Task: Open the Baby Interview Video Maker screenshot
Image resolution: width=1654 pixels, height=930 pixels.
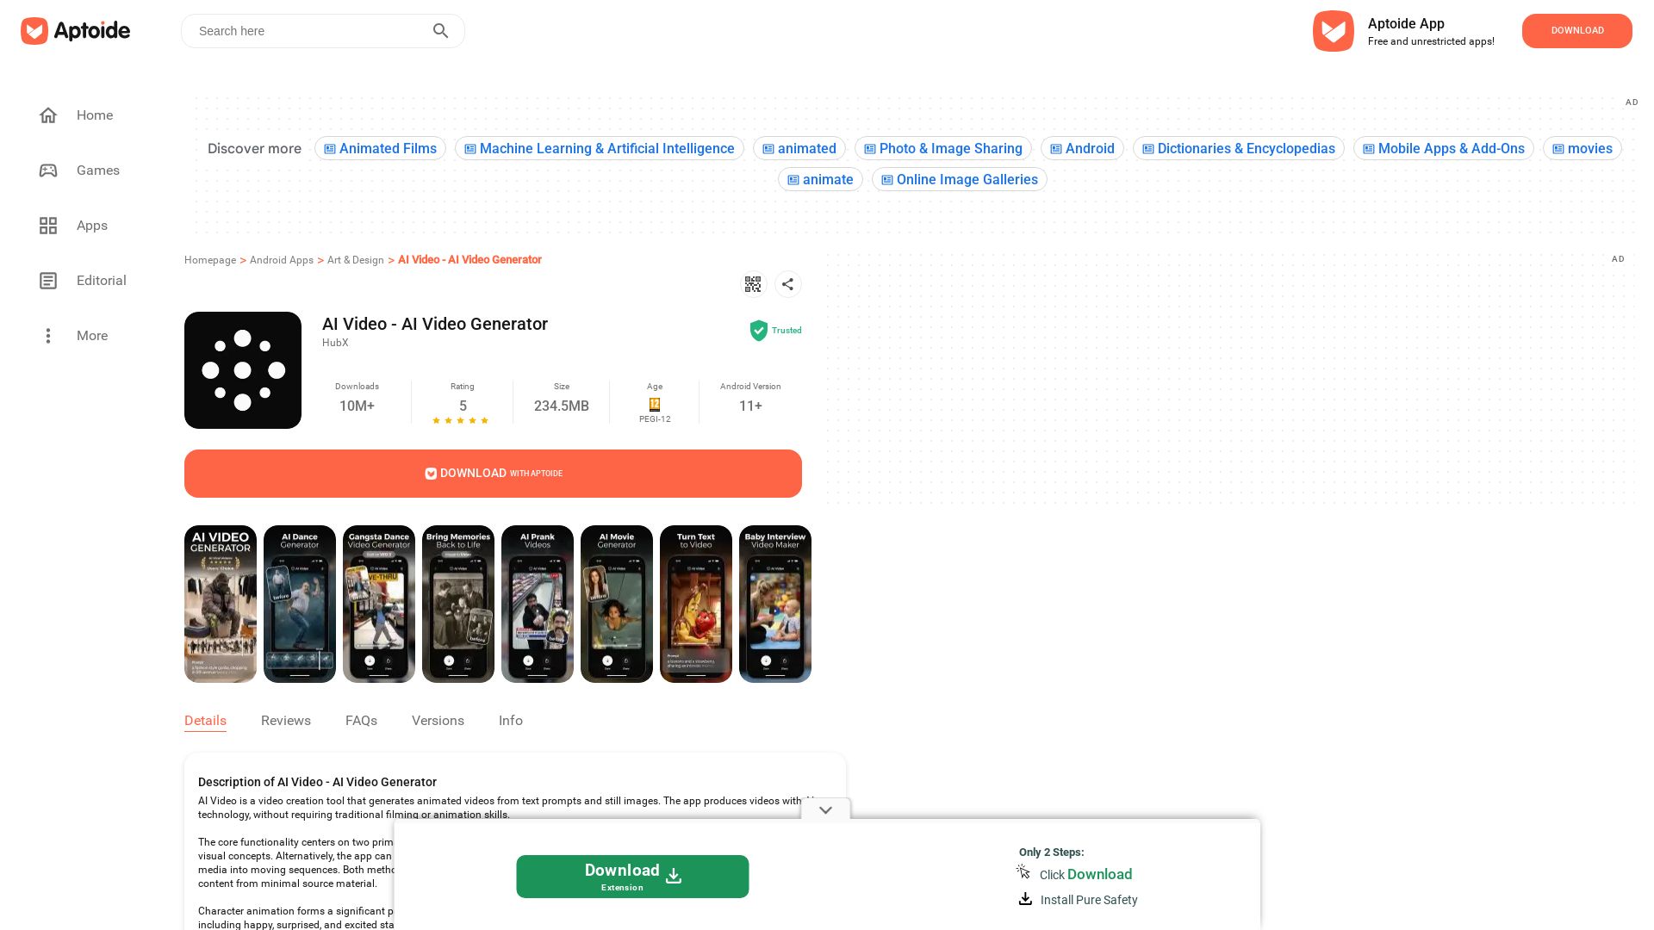Action: click(x=775, y=604)
